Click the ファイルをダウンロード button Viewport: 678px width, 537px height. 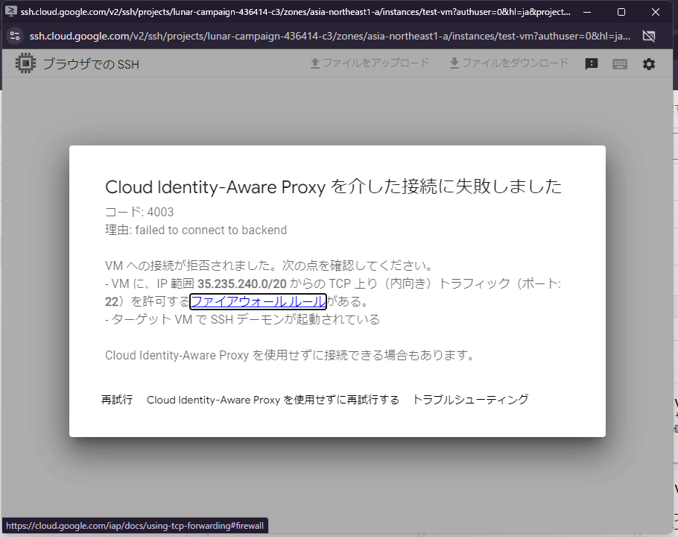(509, 63)
